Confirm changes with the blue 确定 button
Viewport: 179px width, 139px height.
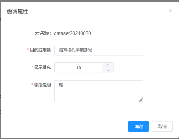(138, 126)
